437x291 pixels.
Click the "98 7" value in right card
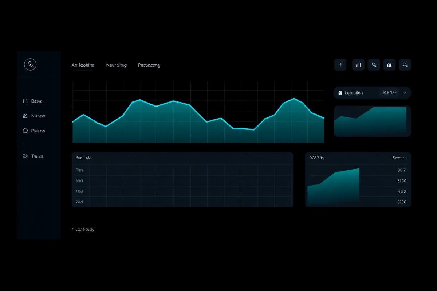pos(402,170)
